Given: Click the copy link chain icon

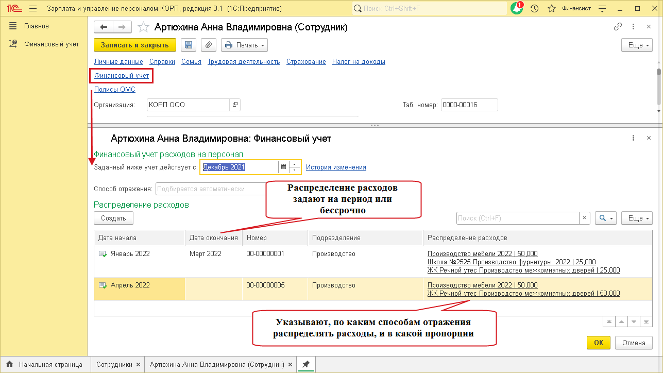Looking at the screenshot, I should (x=618, y=27).
